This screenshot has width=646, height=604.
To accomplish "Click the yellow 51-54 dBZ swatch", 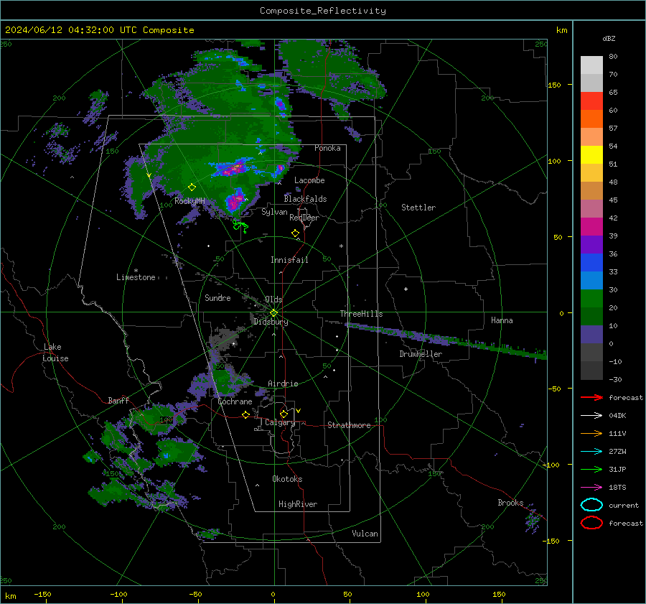I will tap(591, 155).
